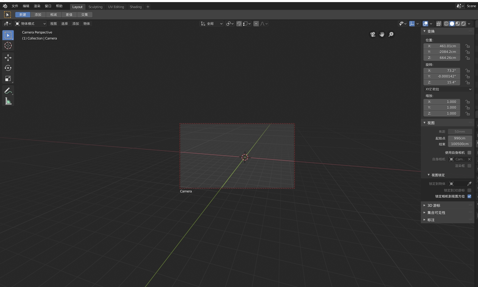Click the camera view toggle icon
This screenshot has height=287, width=478.
click(x=373, y=34)
